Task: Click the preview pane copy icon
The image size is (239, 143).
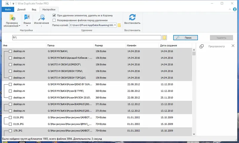Action: (x=201, y=46)
